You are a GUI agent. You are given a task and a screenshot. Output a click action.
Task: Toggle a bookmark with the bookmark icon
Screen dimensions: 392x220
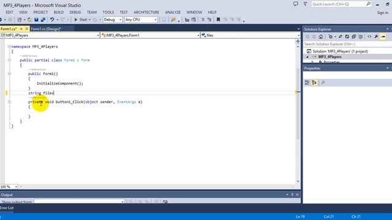pos(218,20)
